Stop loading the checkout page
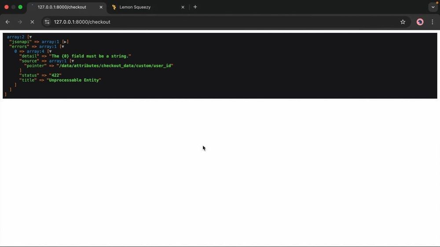 tap(32, 22)
